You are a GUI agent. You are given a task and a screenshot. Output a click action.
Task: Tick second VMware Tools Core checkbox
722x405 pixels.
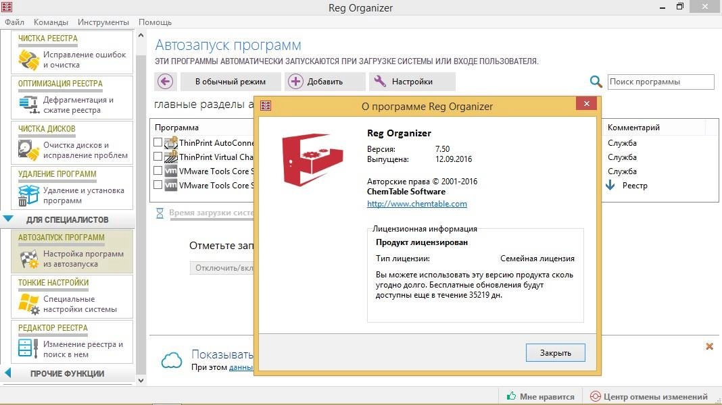coord(158,185)
